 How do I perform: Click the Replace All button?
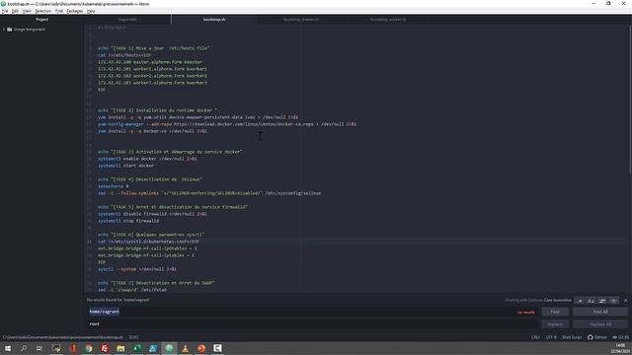600,324
